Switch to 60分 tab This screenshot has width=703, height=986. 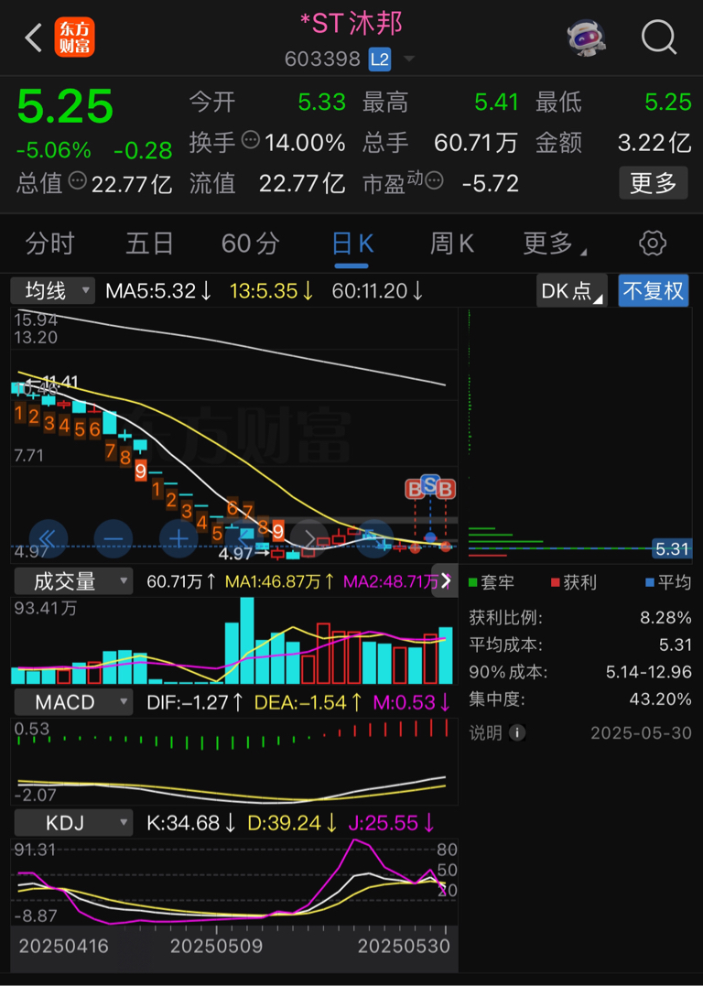[x=250, y=244]
